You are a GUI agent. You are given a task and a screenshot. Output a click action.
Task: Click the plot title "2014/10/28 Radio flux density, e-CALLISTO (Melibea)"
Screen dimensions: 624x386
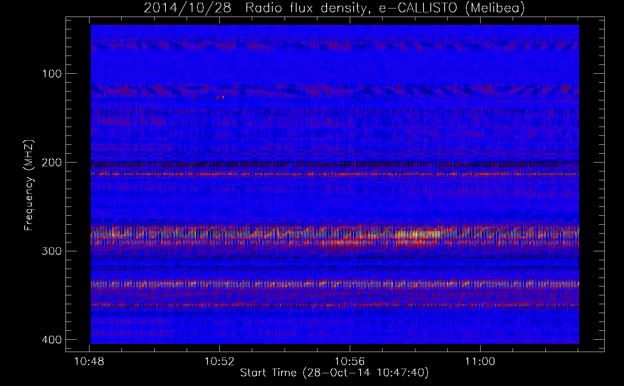(334, 8)
